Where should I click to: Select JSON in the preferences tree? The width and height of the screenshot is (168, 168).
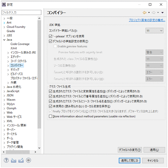[10, 95]
